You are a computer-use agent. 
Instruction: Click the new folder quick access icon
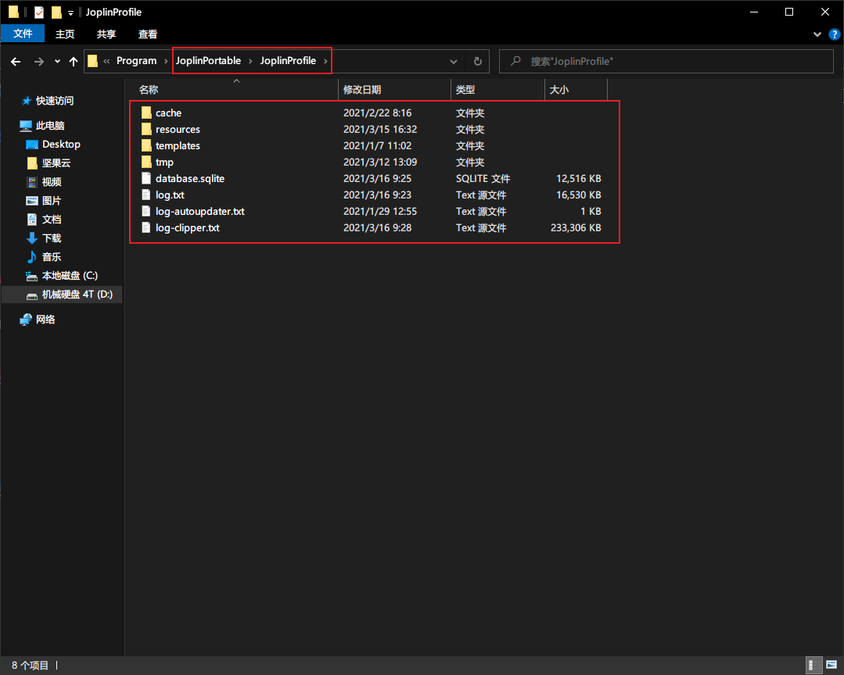tap(56, 12)
